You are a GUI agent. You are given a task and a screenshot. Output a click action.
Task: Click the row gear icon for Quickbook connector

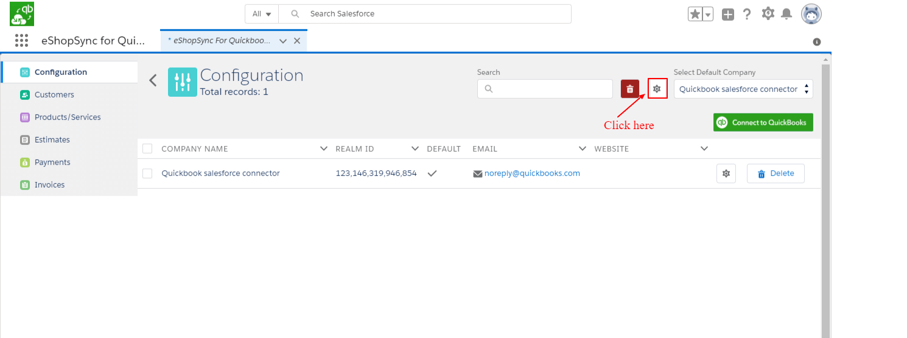pyautogui.click(x=726, y=174)
